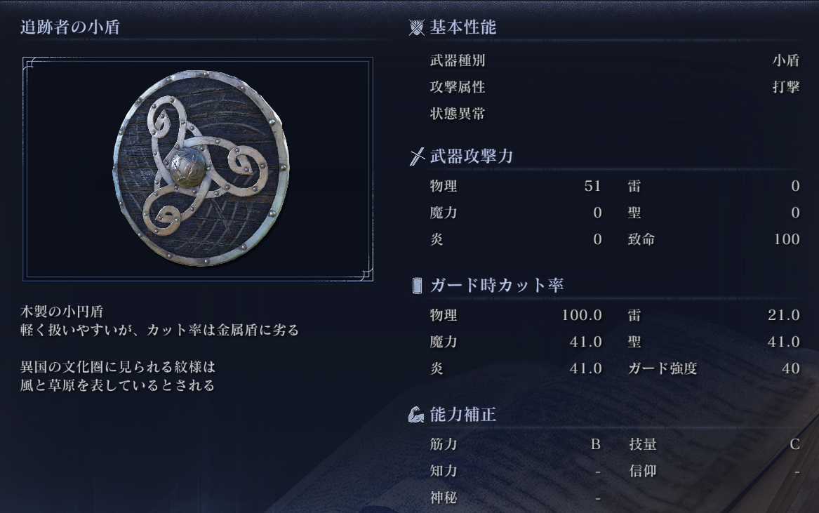The height and width of the screenshot is (513, 819).
Task: Select the 武器攻撃力 section heading
Action: tap(471, 156)
